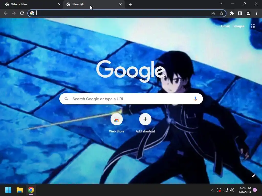Toggle the side panel icon
The width and height of the screenshot is (262, 196).
(x=240, y=13)
